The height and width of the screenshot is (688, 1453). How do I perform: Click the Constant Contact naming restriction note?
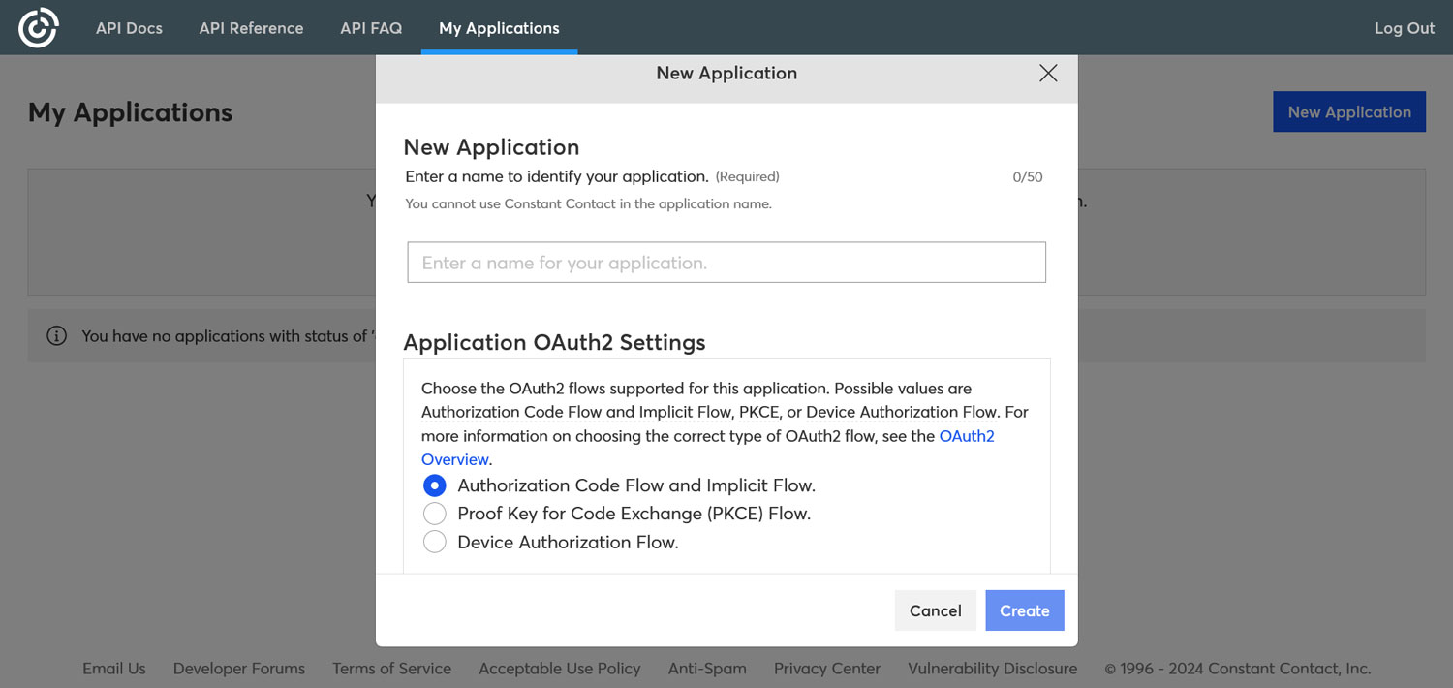tap(588, 203)
